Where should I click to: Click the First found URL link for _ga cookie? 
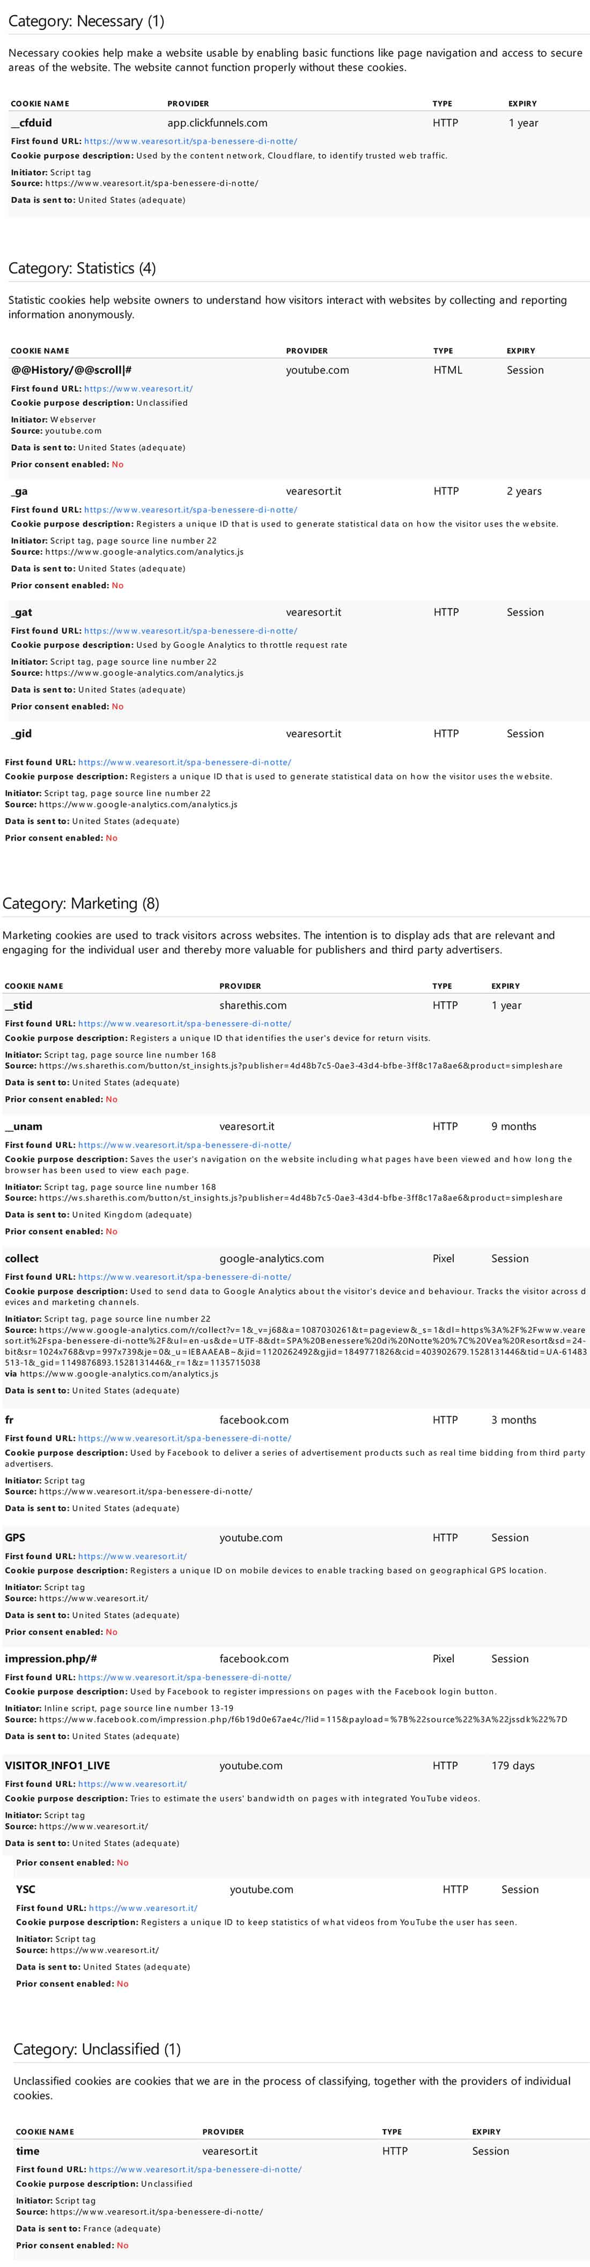point(191,509)
